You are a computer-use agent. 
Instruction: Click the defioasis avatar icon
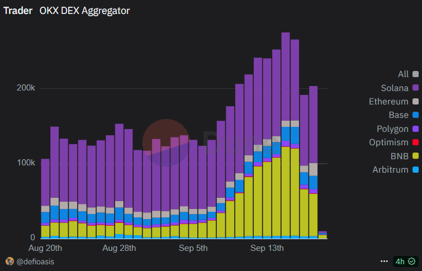(x=10, y=262)
